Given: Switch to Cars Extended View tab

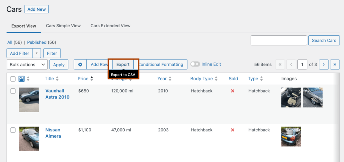Looking at the screenshot, I should pyautogui.click(x=110, y=26).
